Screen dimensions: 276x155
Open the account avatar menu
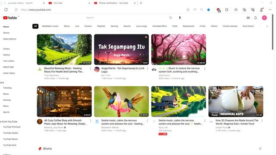(264, 18)
